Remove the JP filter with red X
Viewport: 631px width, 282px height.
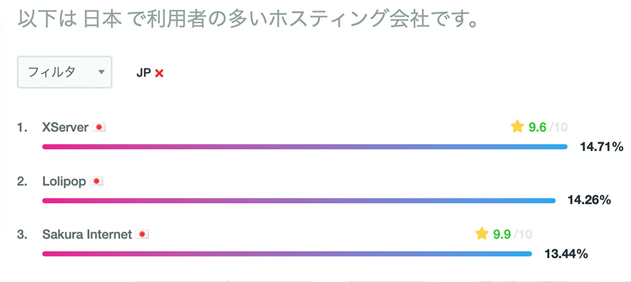[159, 73]
